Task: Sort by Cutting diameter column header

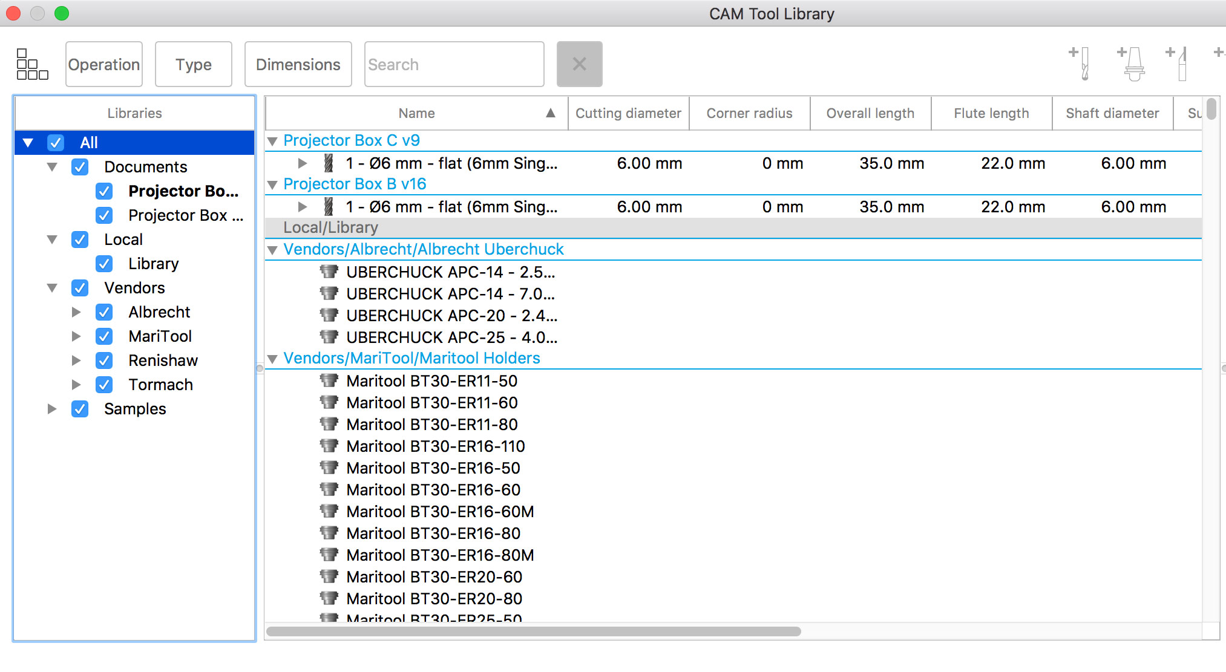Action: click(x=628, y=113)
